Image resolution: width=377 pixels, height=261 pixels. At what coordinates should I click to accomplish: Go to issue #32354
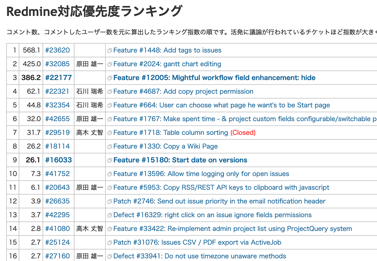pos(57,105)
